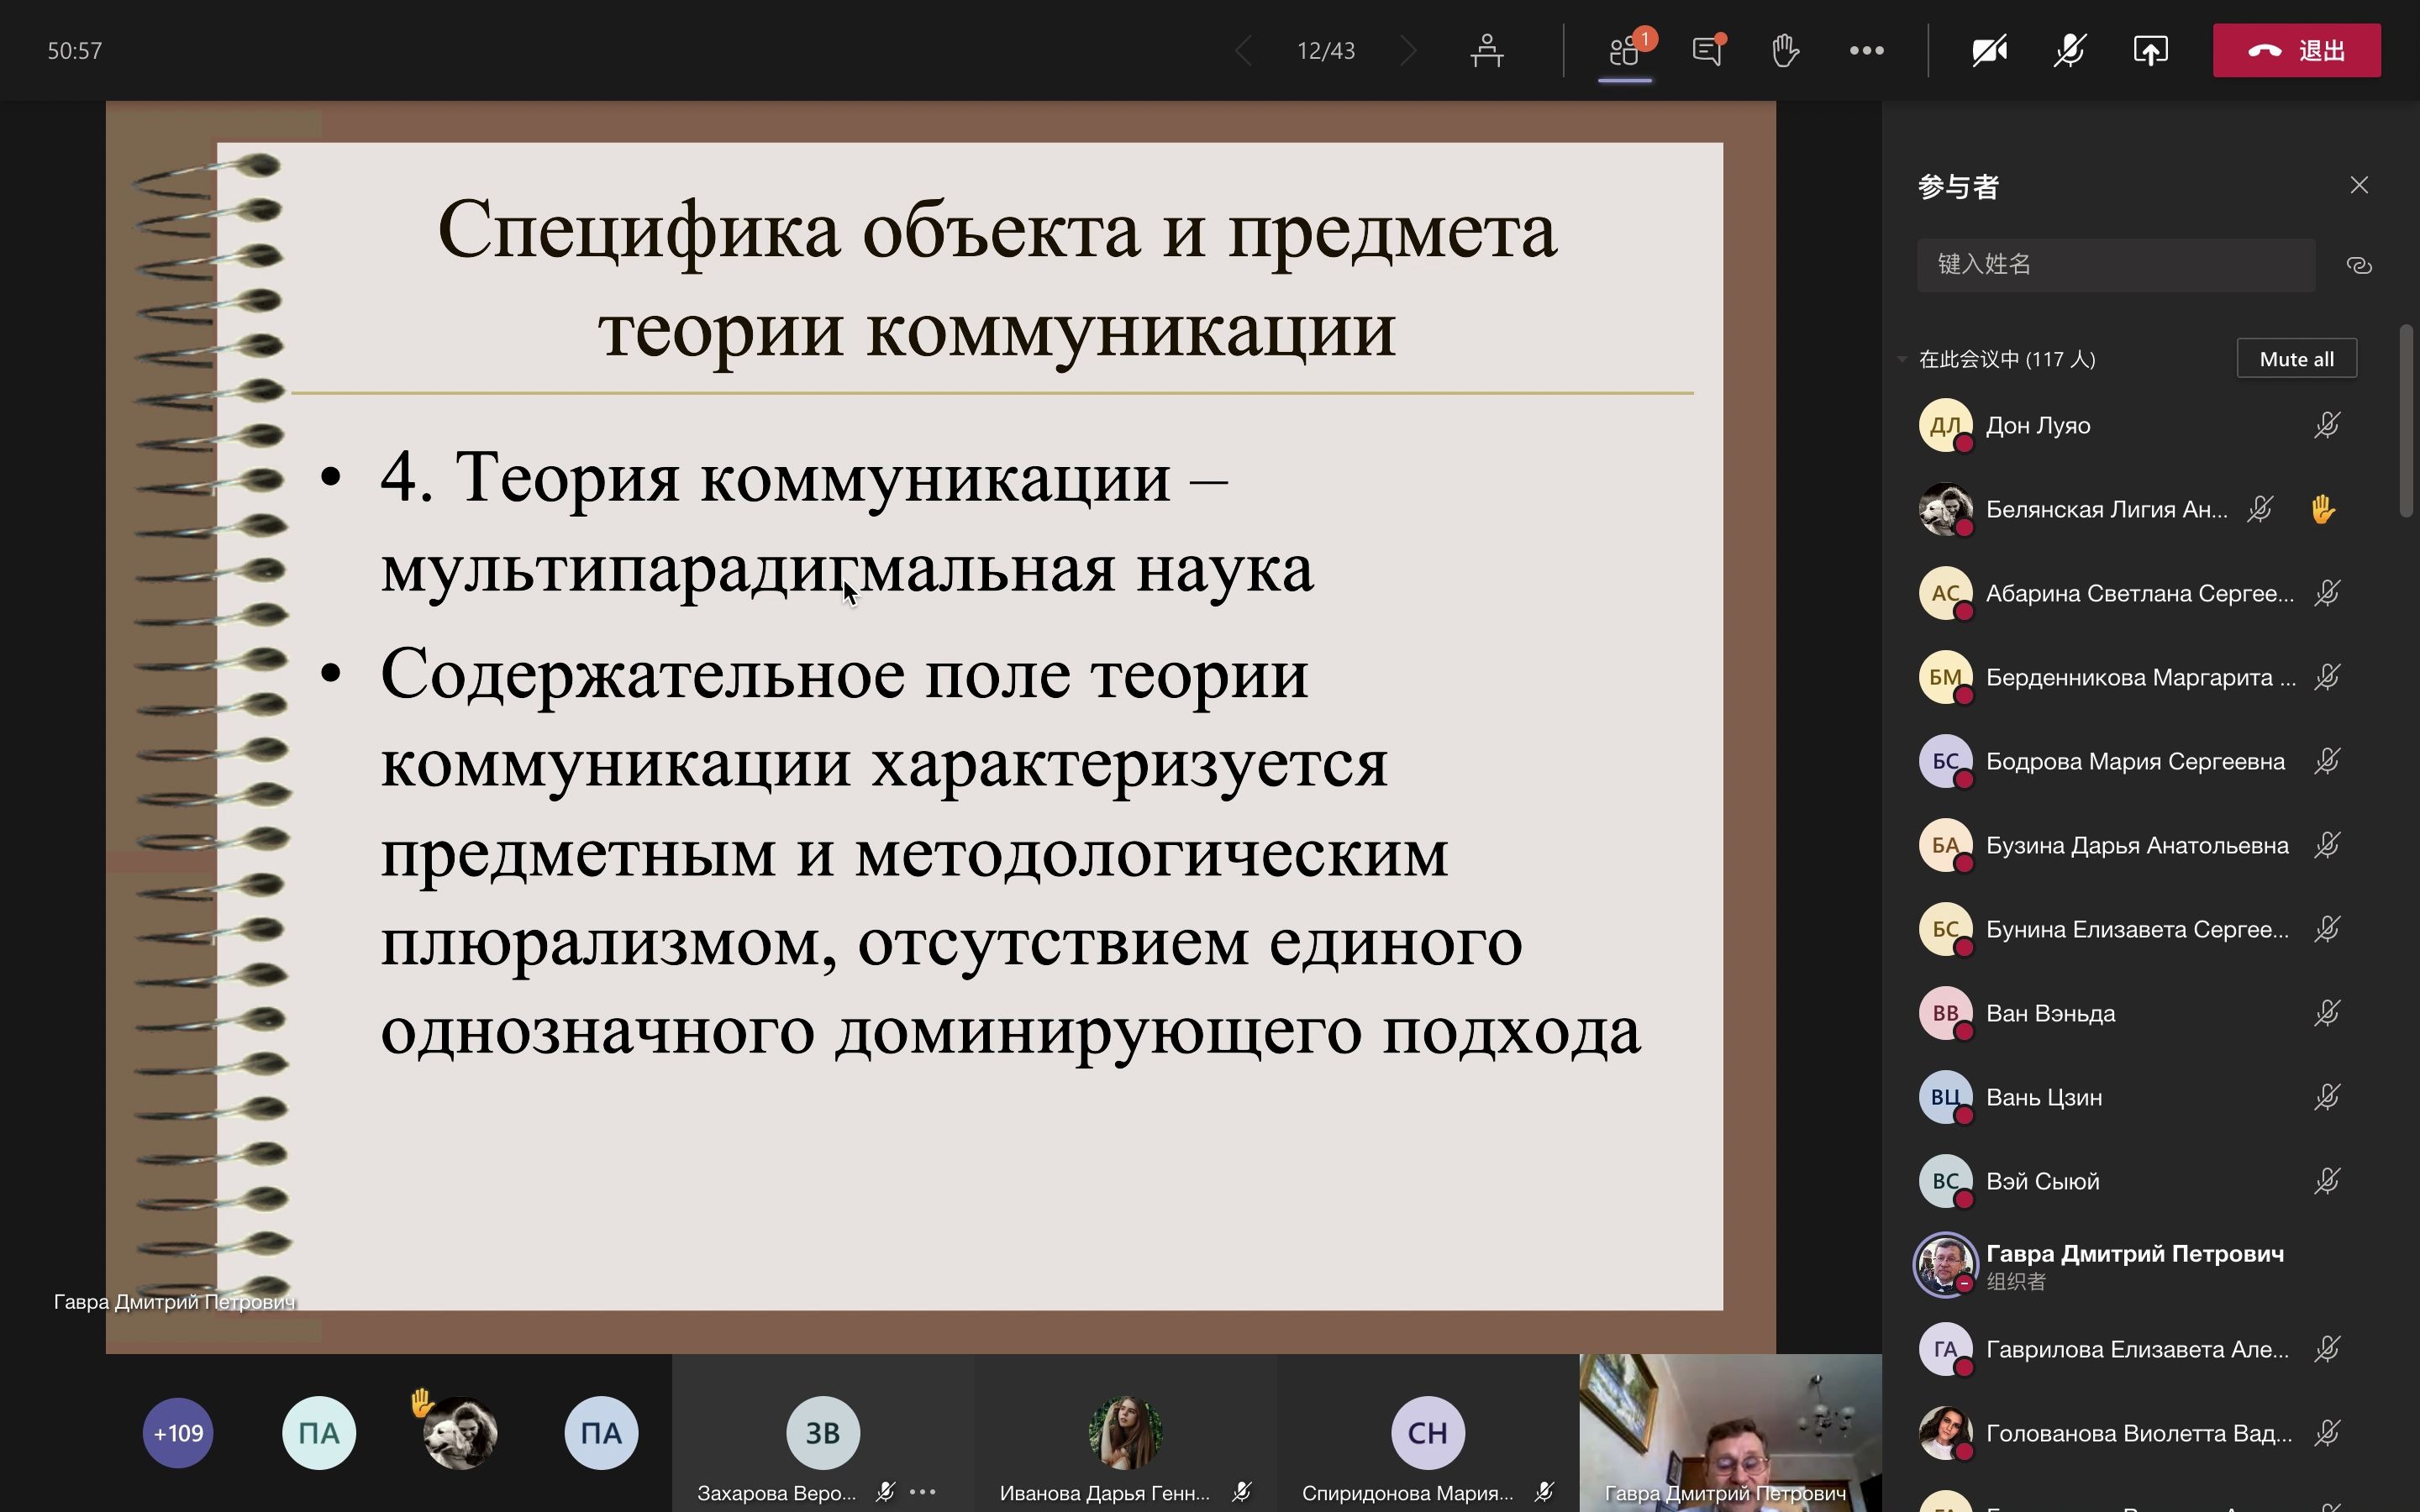Mic icon for Бунина Елизавета
This screenshot has height=1512, width=2420.
point(2327,929)
